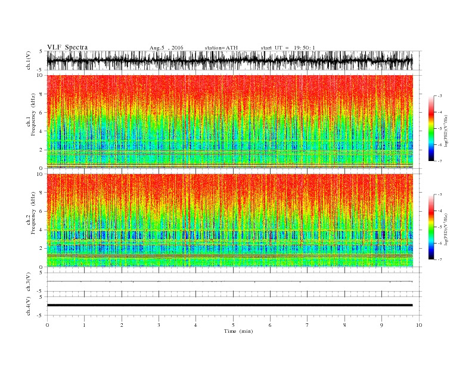Click the thin ch.3 signal line
This screenshot has width=472, height=365.
[229, 282]
